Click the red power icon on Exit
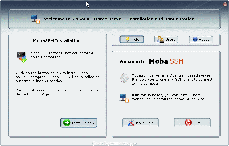This screenshot has height=146, width=229. 188,123
